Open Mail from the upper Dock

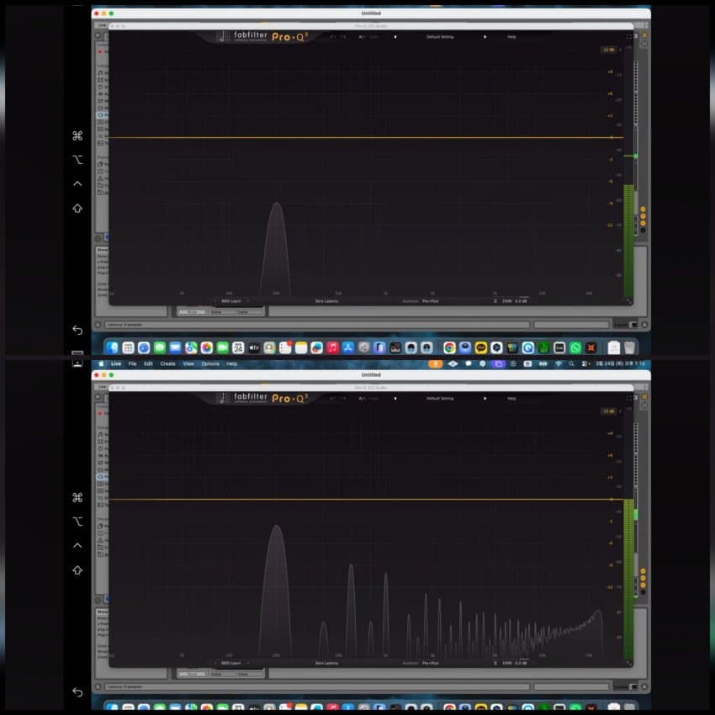click(x=175, y=348)
